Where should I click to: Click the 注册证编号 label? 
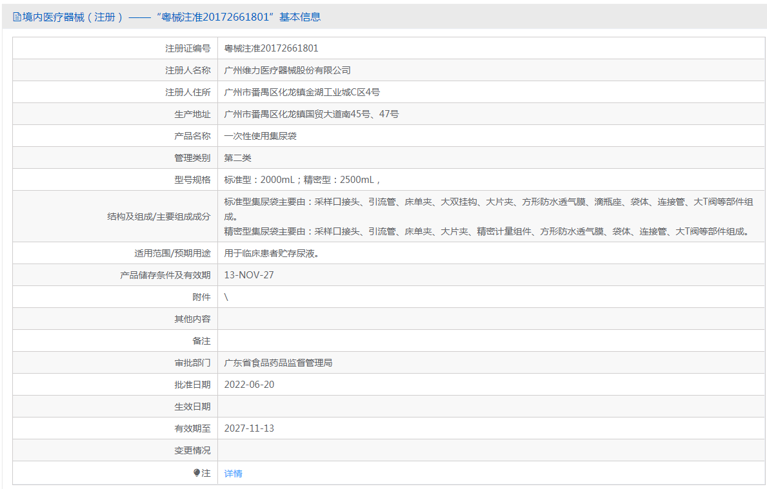(x=188, y=48)
